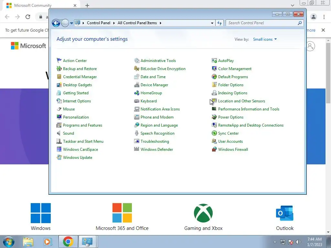This screenshot has height=248, width=331.
Task: Reload the page in Chrome
Action: pyautogui.click(x=28, y=17)
